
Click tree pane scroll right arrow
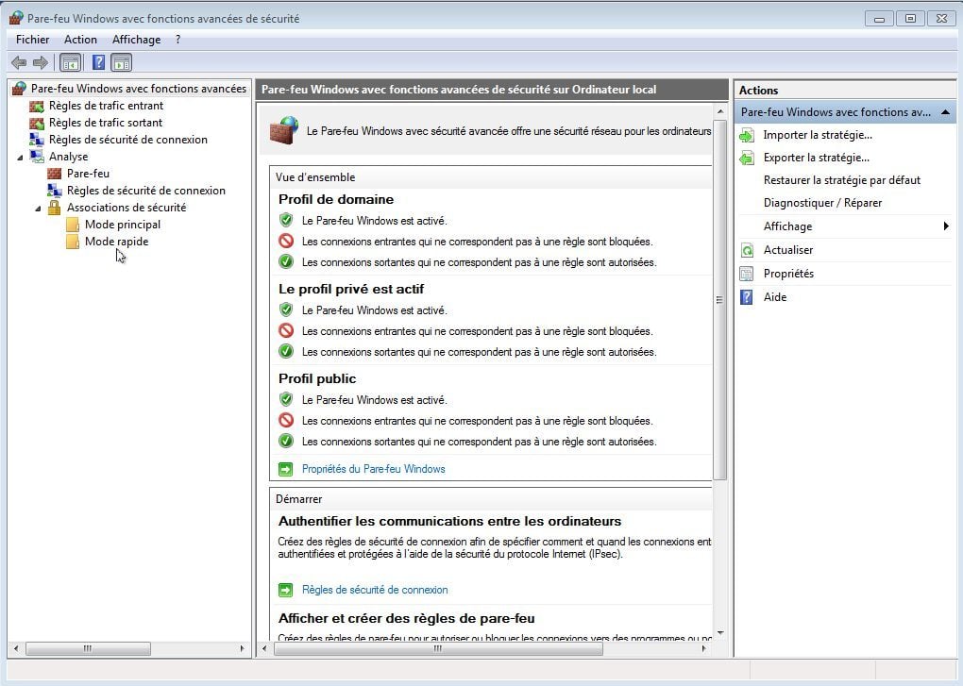pyautogui.click(x=242, y=648)
